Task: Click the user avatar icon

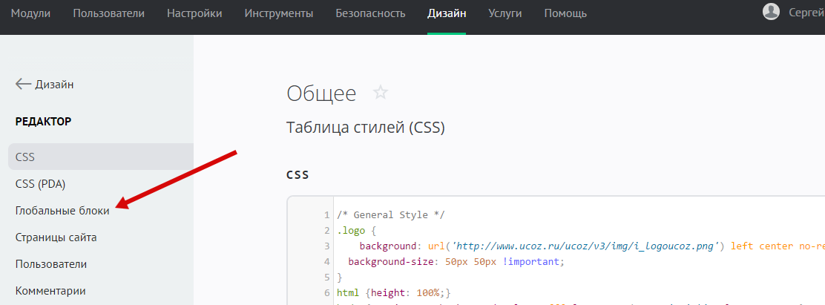Action: (772, 11)
